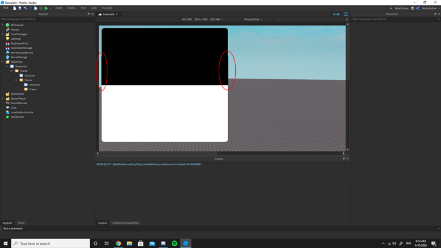Close the device emulation bar
441x248 pixels.
(x=347, y=20)
